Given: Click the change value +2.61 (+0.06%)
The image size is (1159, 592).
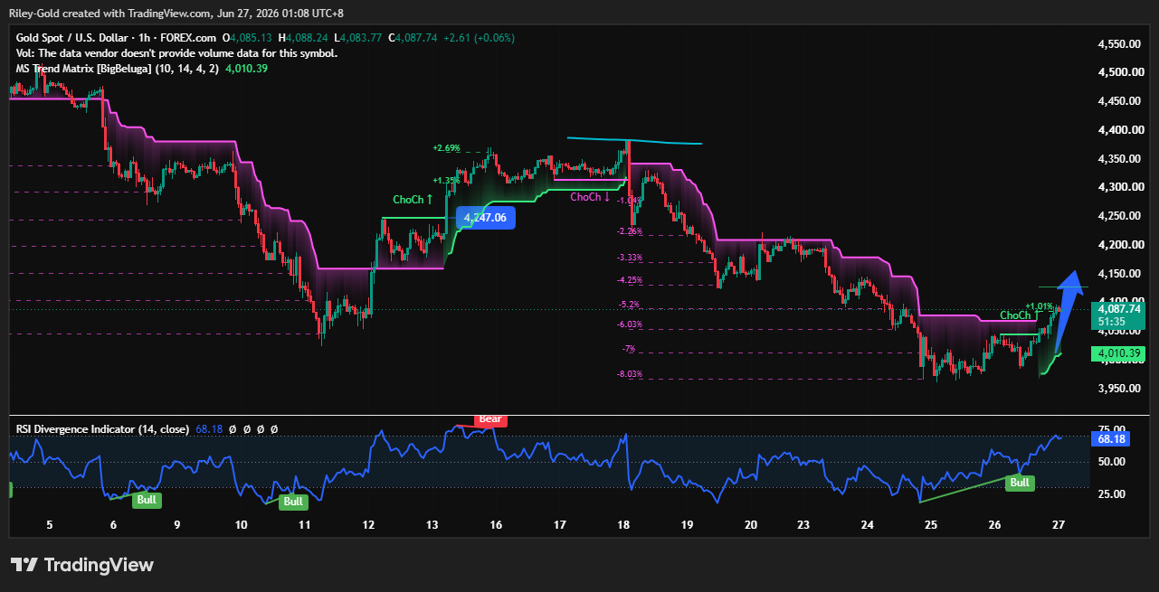Looking at the screenshot, I should (x=480, y=38).
